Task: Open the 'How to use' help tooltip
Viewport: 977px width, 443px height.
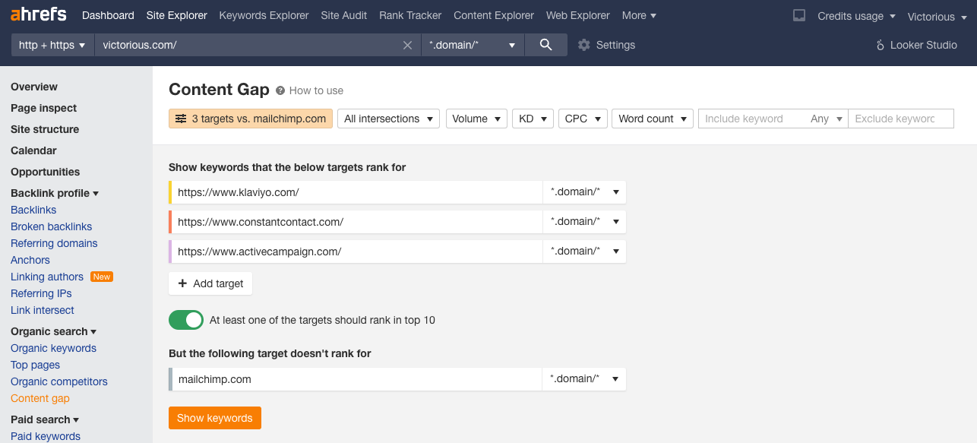Action: (281, 90)
